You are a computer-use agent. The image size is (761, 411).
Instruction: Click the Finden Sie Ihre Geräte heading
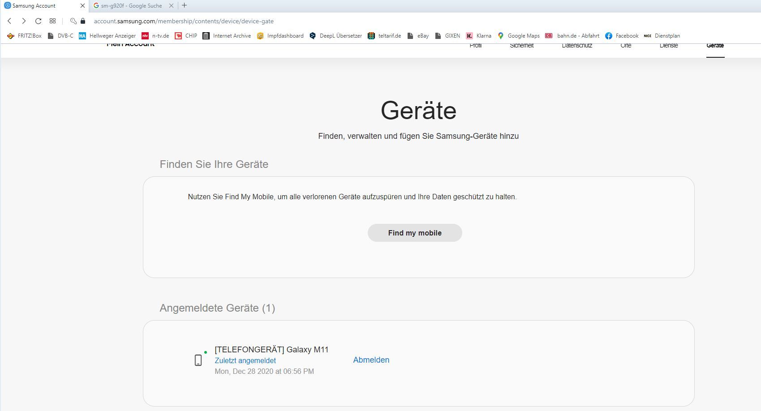214,164
